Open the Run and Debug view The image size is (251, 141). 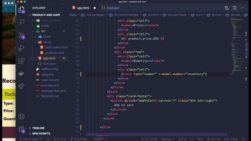[22, 48]
